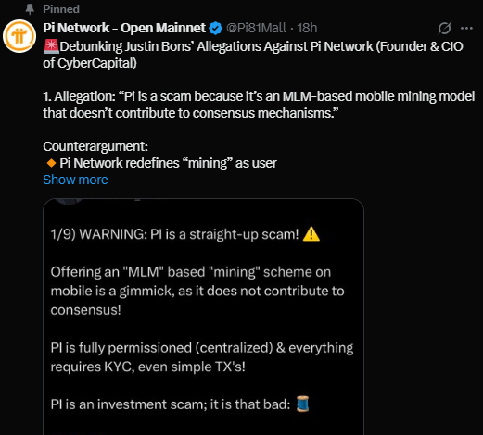Click the Pinned label

tap(61, 9)
